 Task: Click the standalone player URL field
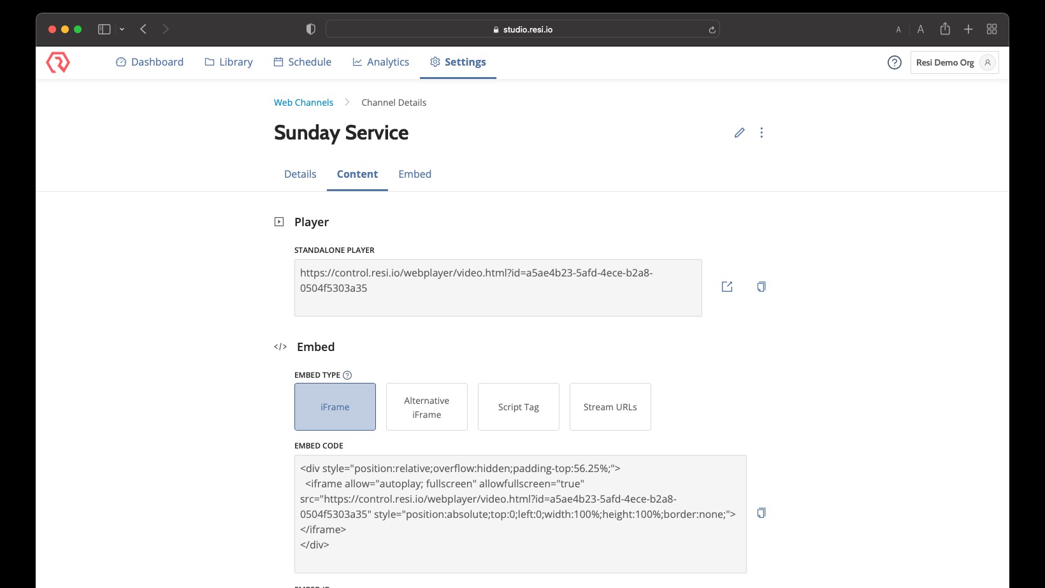click(x=498, y=288)
